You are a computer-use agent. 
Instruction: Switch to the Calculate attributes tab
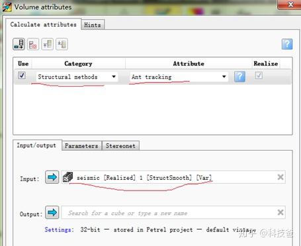pos(43,24)
